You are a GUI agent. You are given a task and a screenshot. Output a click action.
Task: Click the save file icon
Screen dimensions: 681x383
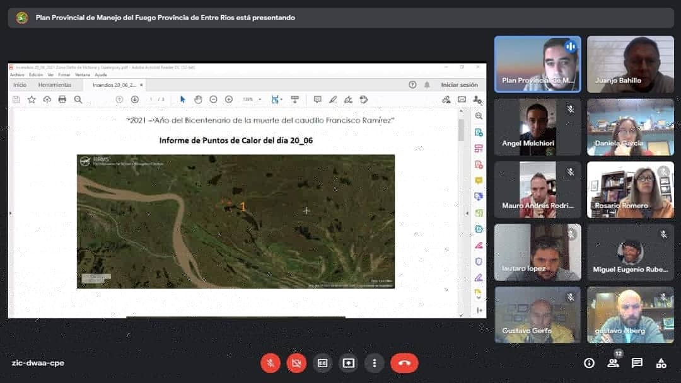point(16,100)
